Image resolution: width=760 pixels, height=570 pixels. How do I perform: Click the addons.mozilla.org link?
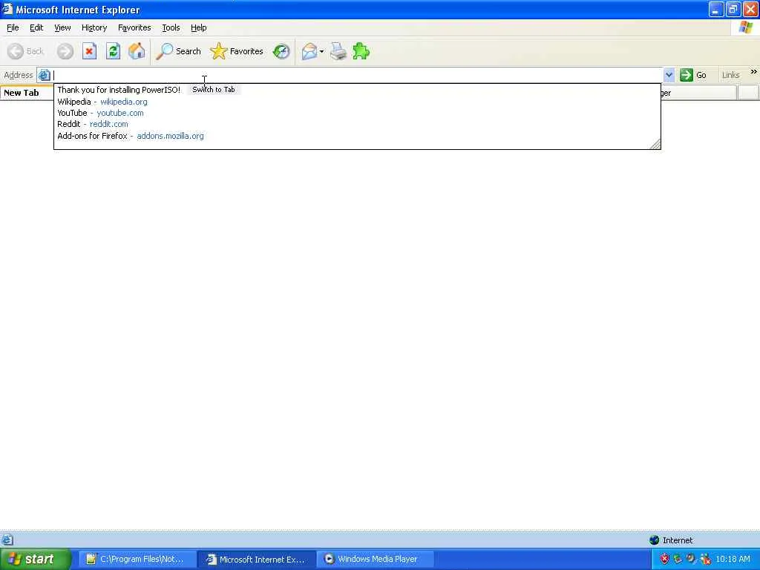click(170, 136)
